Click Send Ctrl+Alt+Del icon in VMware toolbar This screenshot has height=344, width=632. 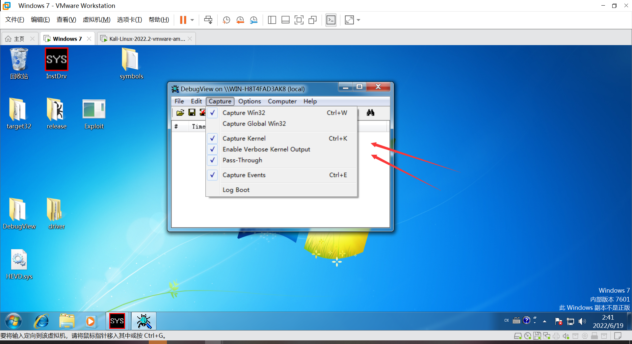(x=208, y=20)
